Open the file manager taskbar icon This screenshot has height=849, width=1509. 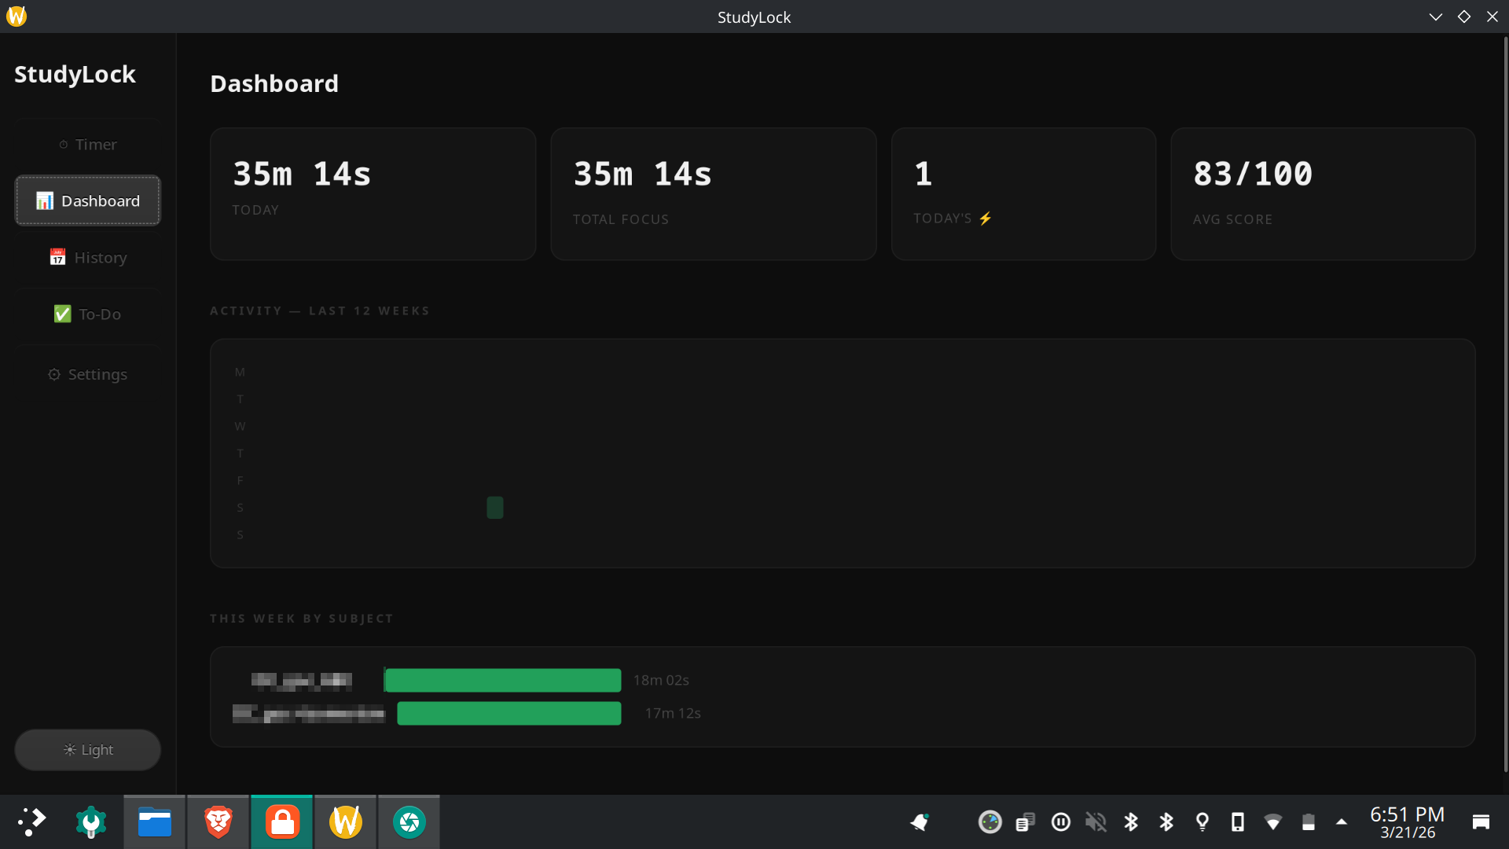pyautogui.click(x=155, y=822)
